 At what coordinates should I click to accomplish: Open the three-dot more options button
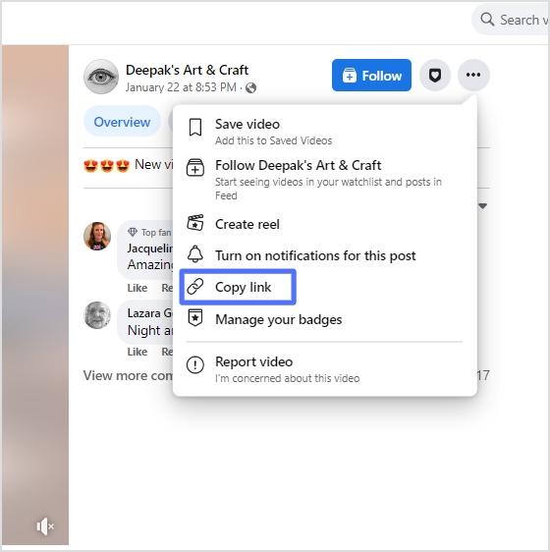pos(473,75)
